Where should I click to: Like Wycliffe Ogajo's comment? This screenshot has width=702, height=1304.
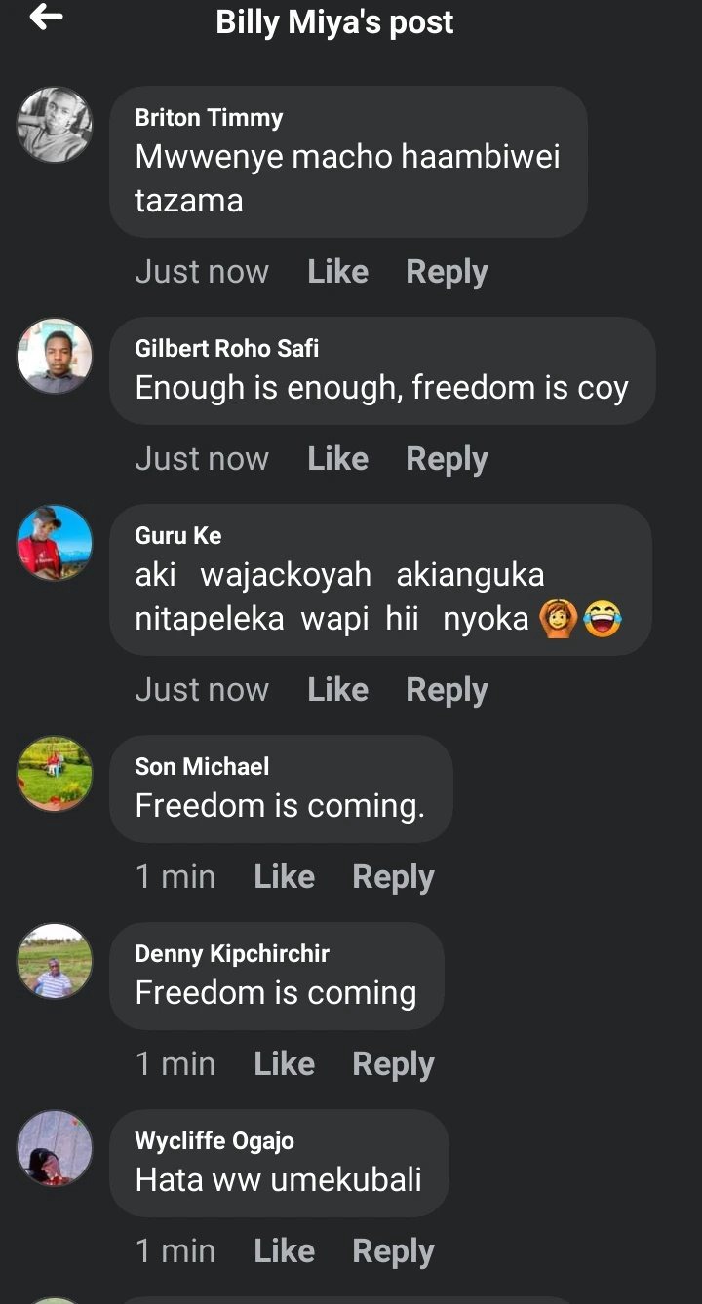[284, 1250]
